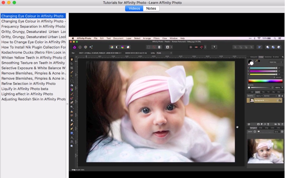Switch to the Liquify Persona icon
285x178 pixels.
[80, 47]
